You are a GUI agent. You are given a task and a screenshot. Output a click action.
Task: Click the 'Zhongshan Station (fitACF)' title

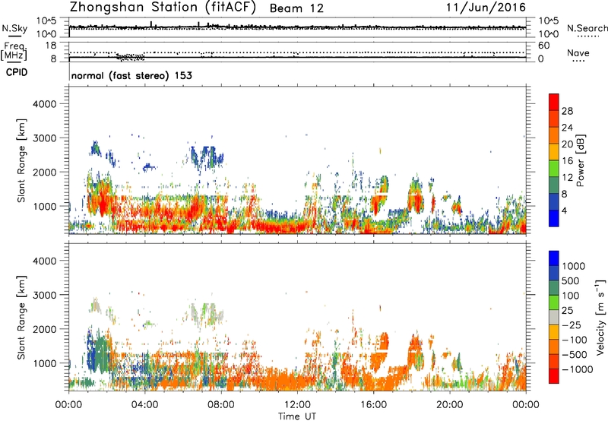tap(163, 8)
